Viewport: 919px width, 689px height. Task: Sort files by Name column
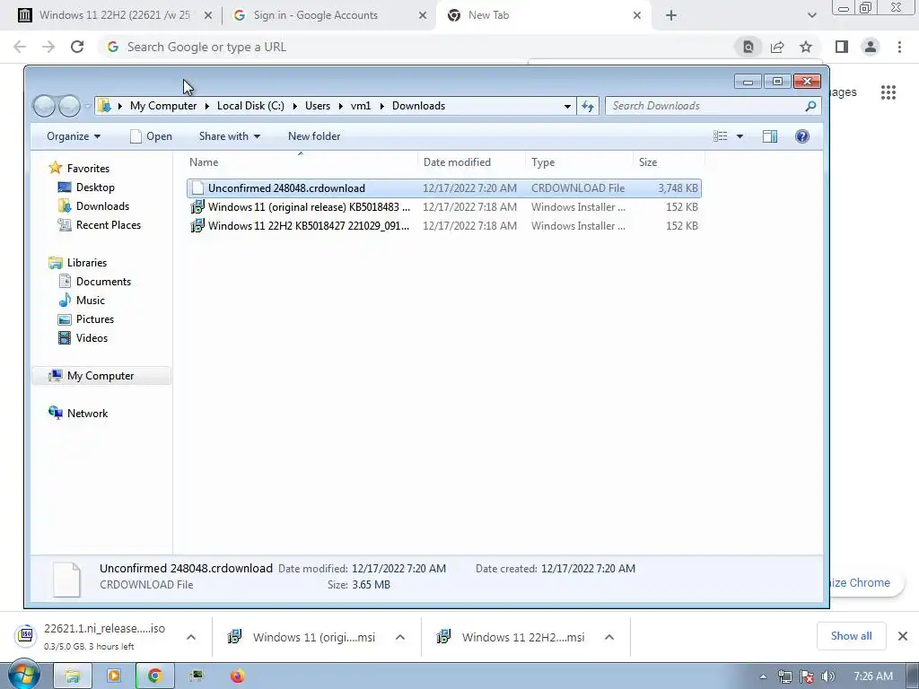pyautogui.click(x=302, y=162)
